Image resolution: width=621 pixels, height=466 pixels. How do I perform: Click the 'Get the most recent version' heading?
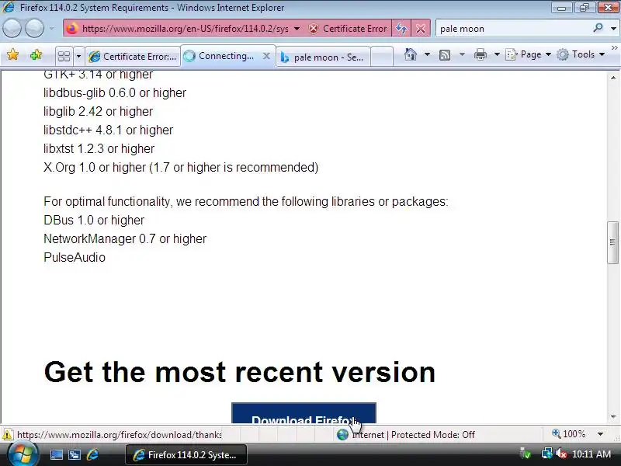click(x=240, y=372)
